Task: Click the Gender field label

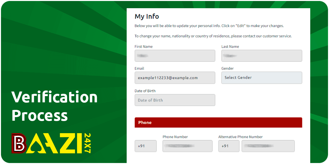Action: [x=227, y=69]
